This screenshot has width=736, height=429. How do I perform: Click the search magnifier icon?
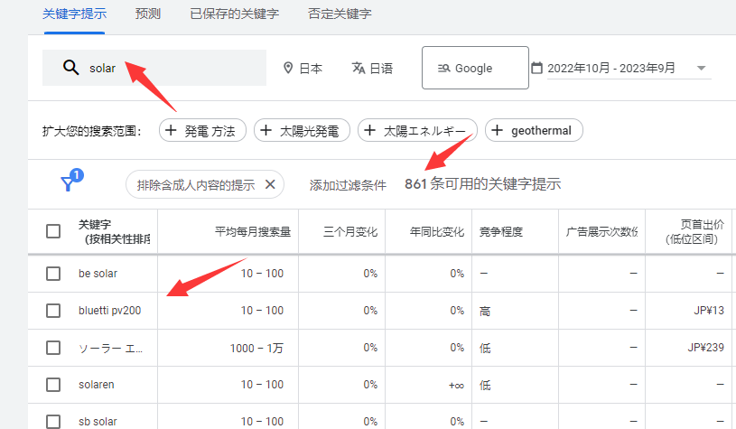pos(70,68)
